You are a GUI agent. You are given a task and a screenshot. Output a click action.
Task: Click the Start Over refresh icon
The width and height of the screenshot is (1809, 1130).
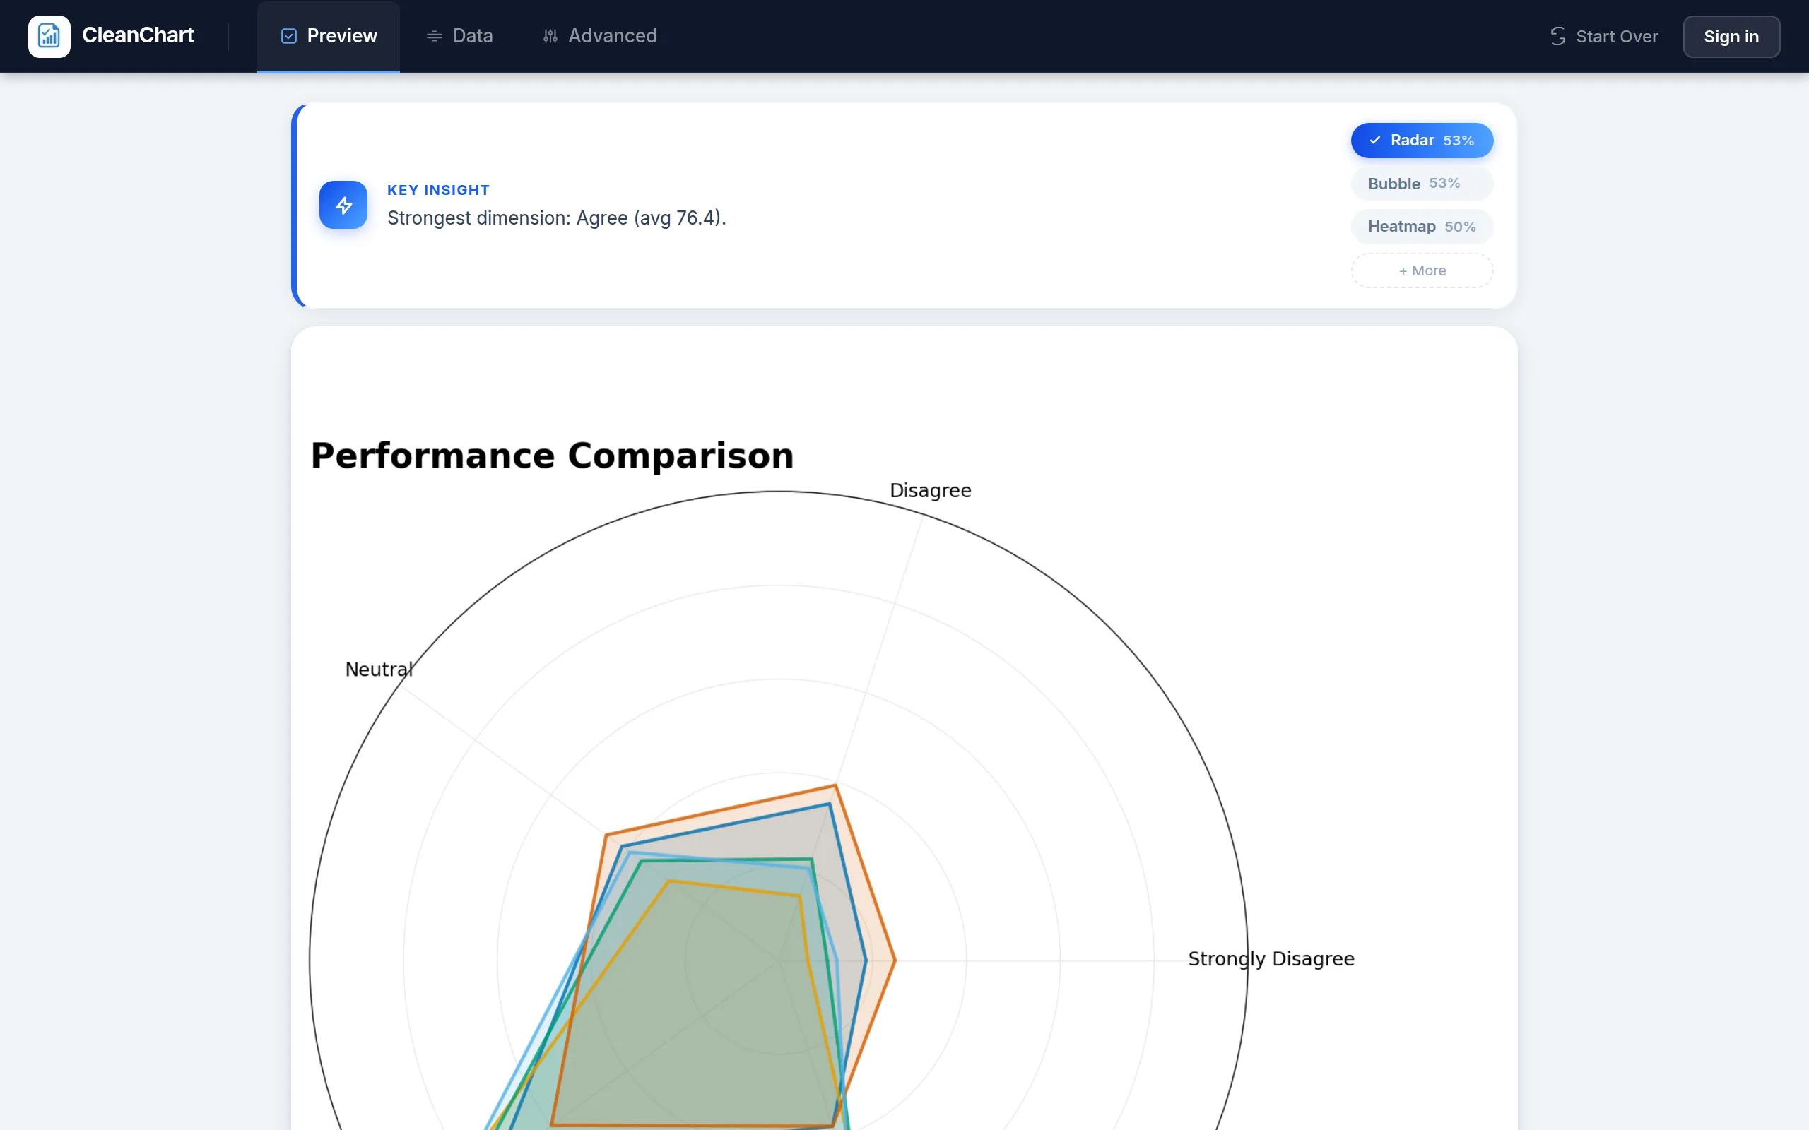tap(1558, 37)
